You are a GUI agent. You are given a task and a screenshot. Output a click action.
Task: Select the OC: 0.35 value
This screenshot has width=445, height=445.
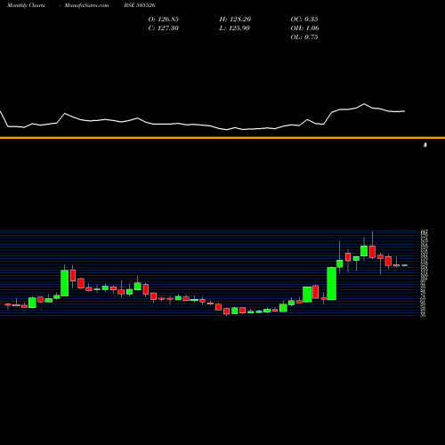(304, 20)
